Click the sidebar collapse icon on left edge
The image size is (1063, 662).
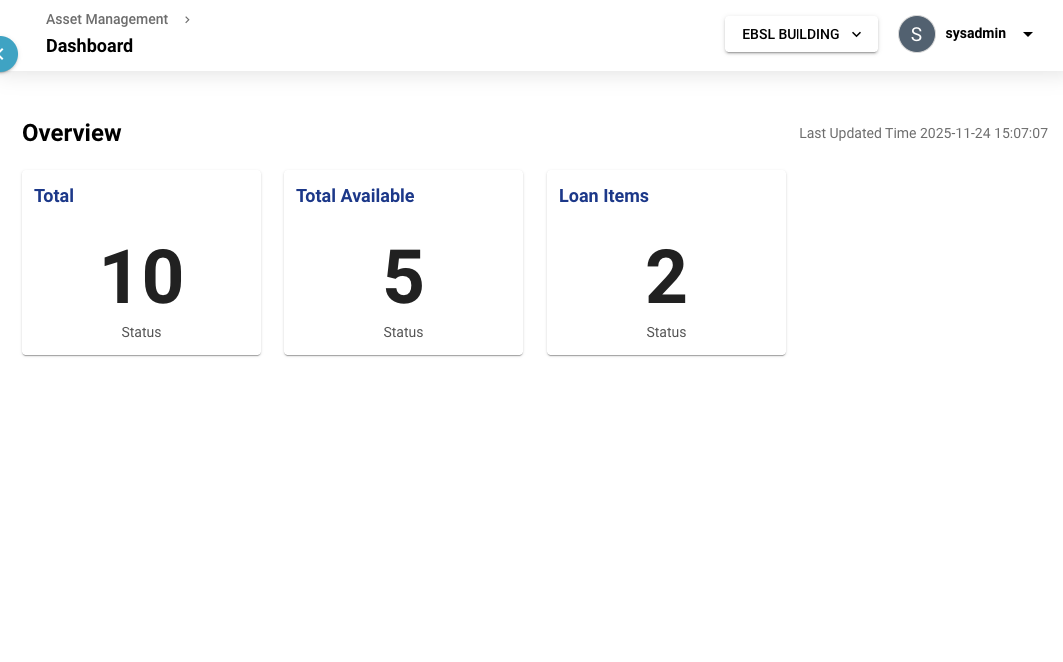[x=4, y=54]
